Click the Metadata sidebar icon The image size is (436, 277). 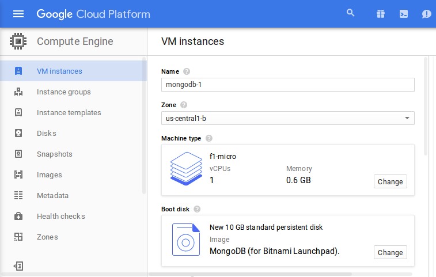point(18,195)
